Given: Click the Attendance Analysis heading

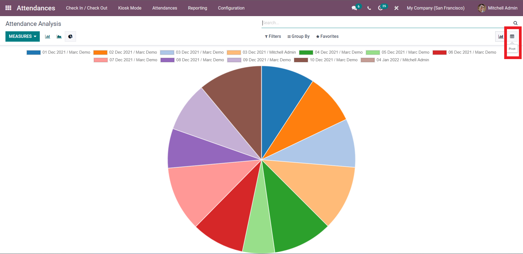Looking at the screenshot, I should coord(33,24).
